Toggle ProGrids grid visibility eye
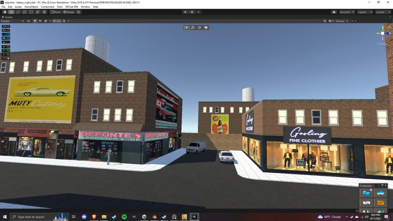The width and height of the screenshot is (393, 221). click(6, 30)
